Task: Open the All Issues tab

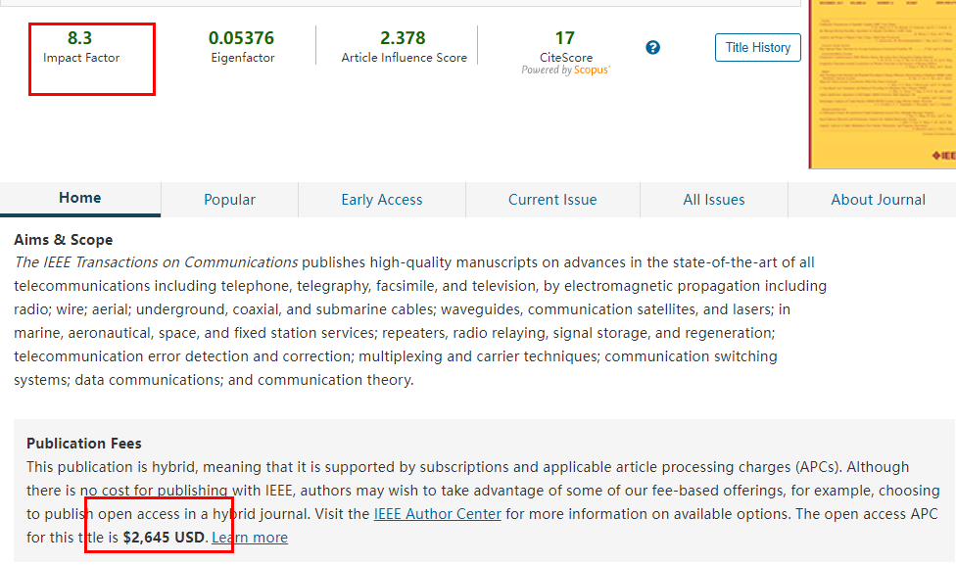Action: [x=713, y=199]
